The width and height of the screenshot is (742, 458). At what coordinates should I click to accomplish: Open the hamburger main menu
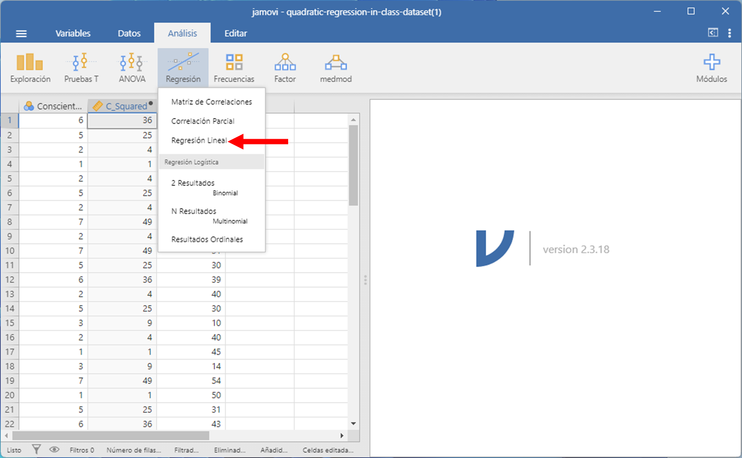(x=21, y=34)
